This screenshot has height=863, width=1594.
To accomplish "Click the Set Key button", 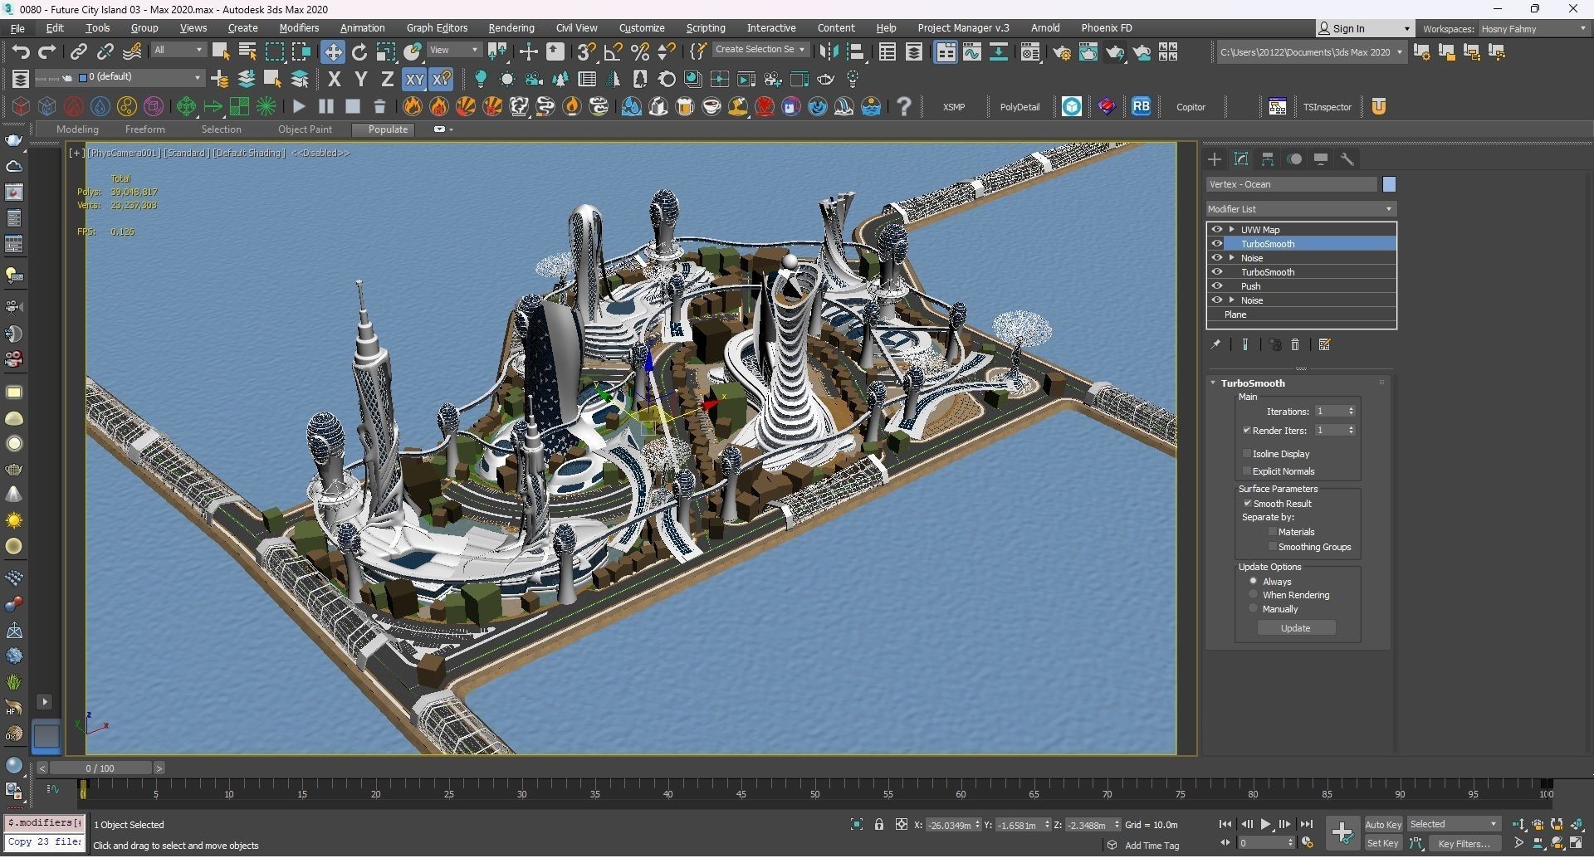I will pos(1383,843).
